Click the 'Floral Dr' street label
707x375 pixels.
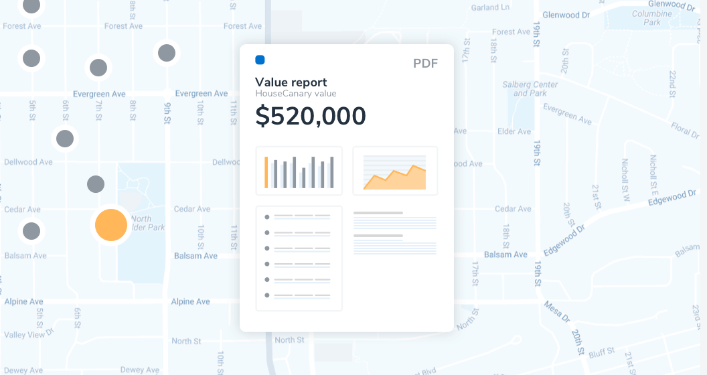tap(685, 130)
